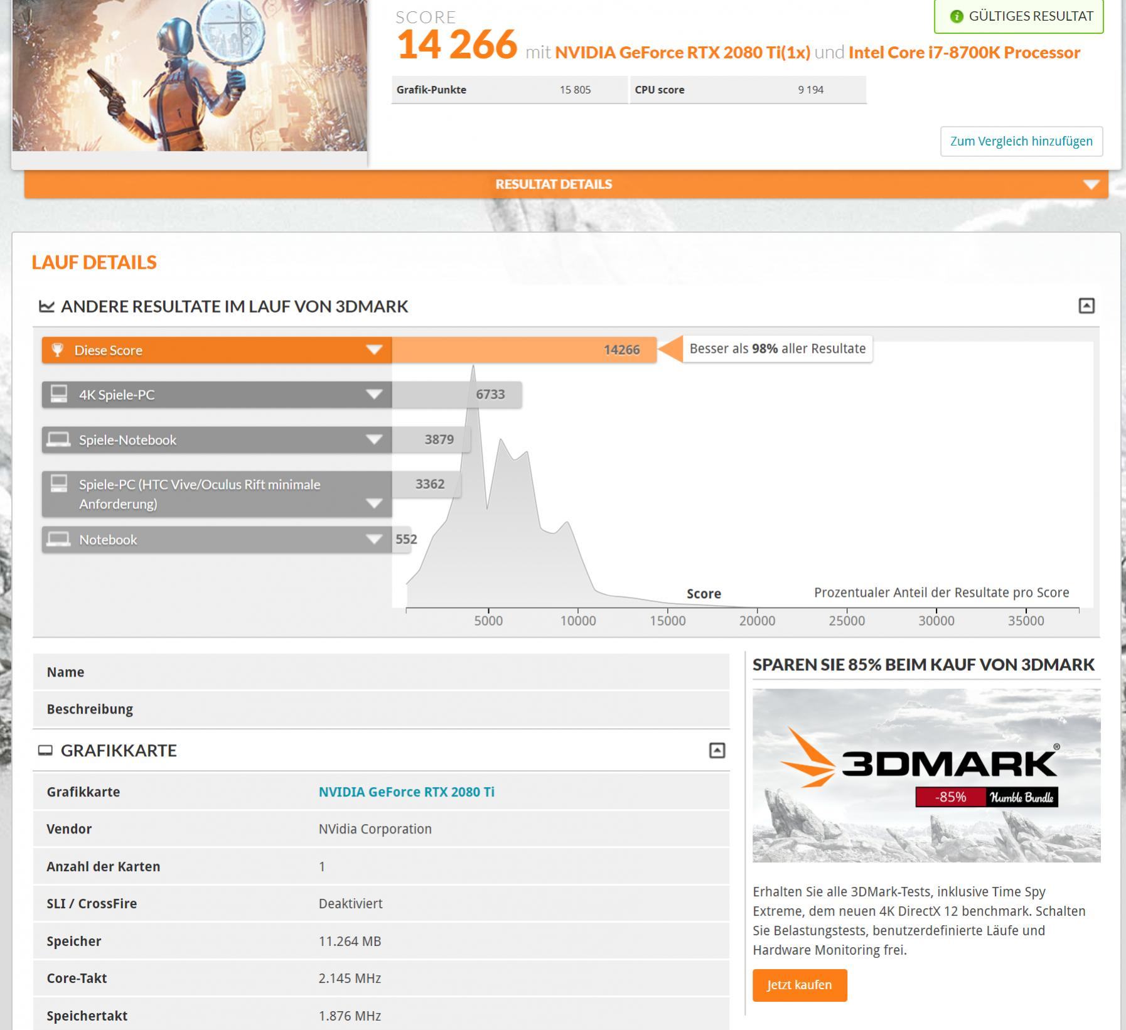Click the Grafik-Punkte 15 805 cell
This screenshot has height=1030, width=1126.
point(509,90)
